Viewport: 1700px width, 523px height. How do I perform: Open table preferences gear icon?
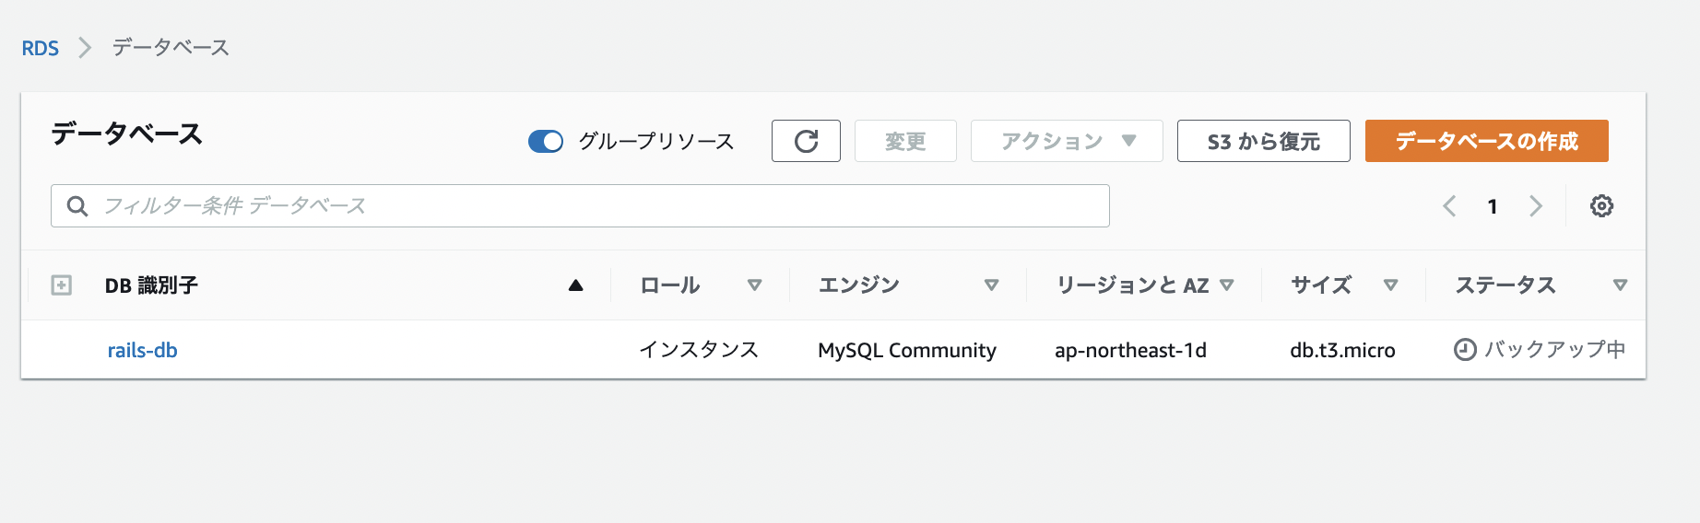coord(1601,206)
